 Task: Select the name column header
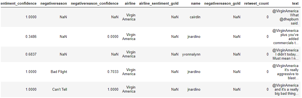pyautogui.click(x=196, y=4)
